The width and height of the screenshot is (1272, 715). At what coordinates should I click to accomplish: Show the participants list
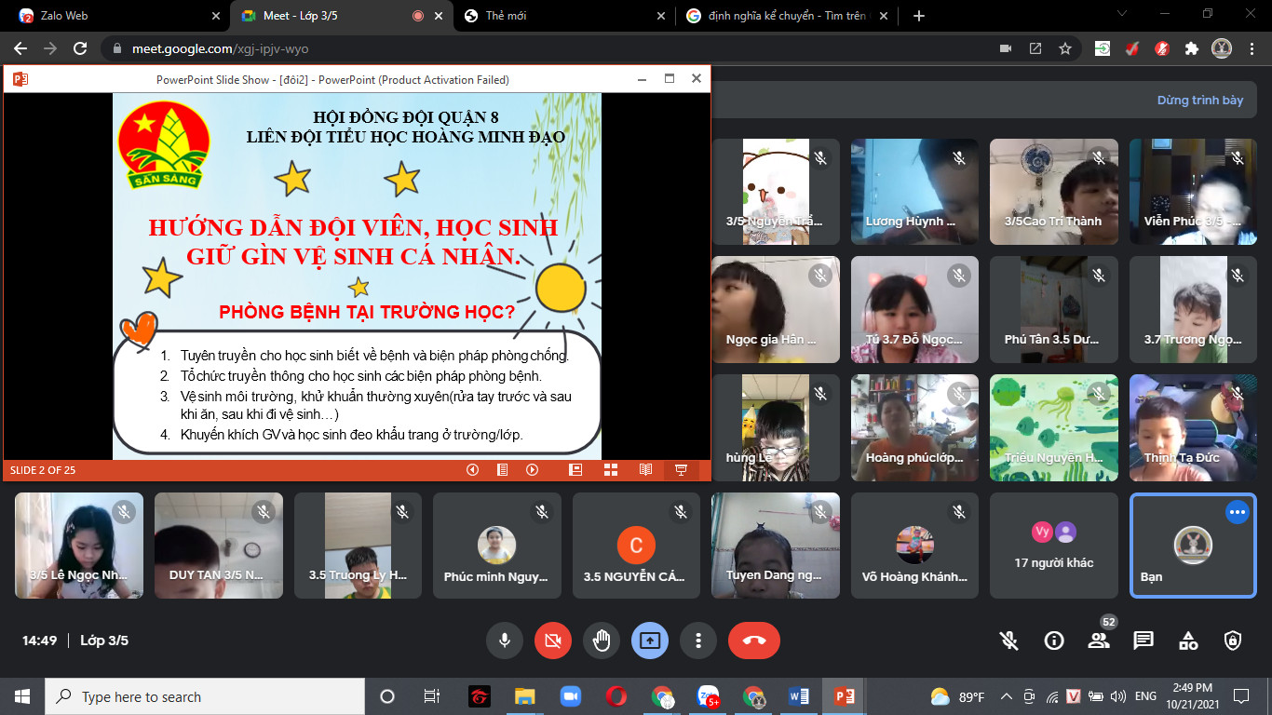coord(1099,641)
